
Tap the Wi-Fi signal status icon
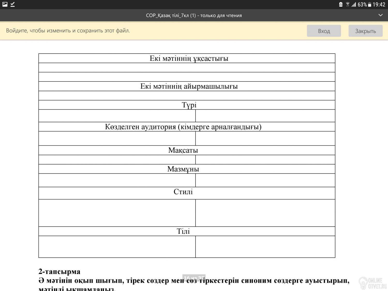click(348, 4)
